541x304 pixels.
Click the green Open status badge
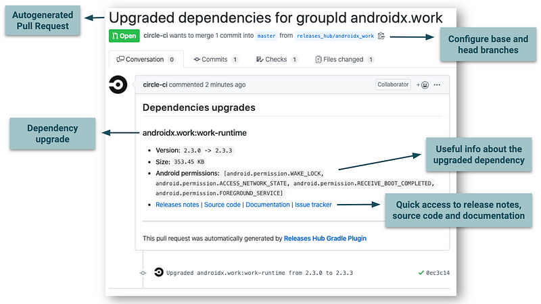pos(124,36)
